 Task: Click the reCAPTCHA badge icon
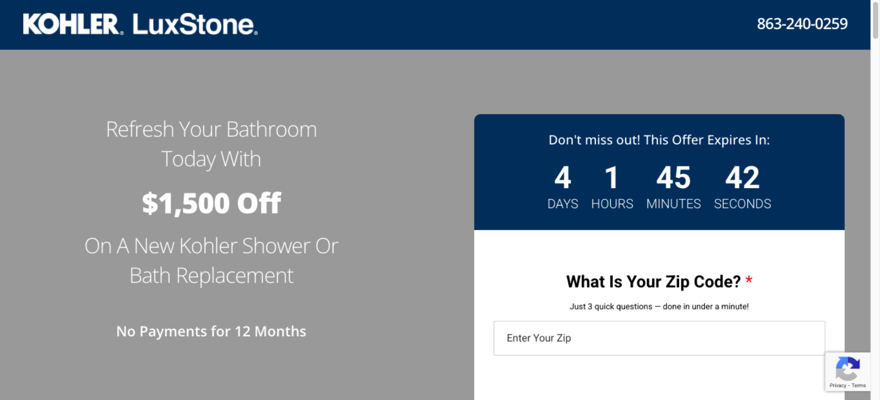pyautogui.click(x=847, y=368)
